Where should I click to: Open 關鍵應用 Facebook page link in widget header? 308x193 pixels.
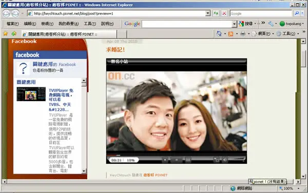pos(43,64)
